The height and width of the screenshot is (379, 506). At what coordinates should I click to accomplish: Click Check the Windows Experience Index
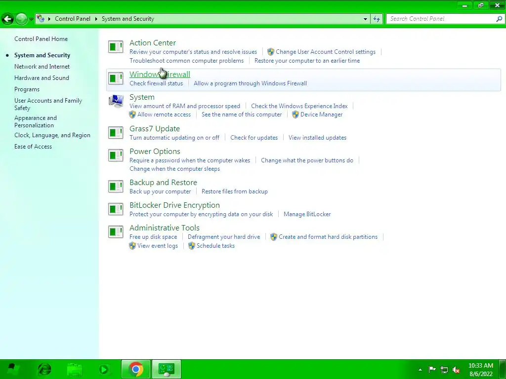(x=299, y=106)
